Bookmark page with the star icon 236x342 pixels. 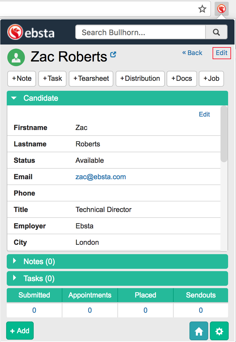pos(202,9)
